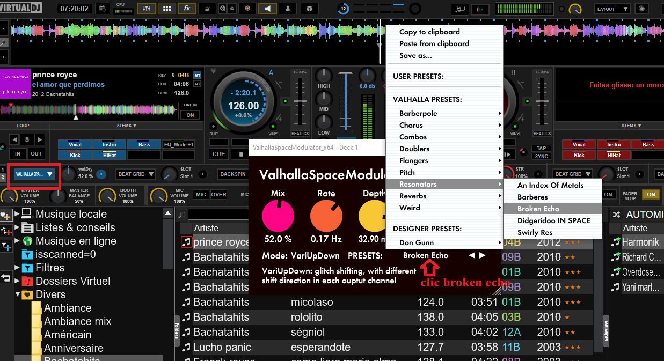Click the search magnifier icon in browser

coord(183,215)
